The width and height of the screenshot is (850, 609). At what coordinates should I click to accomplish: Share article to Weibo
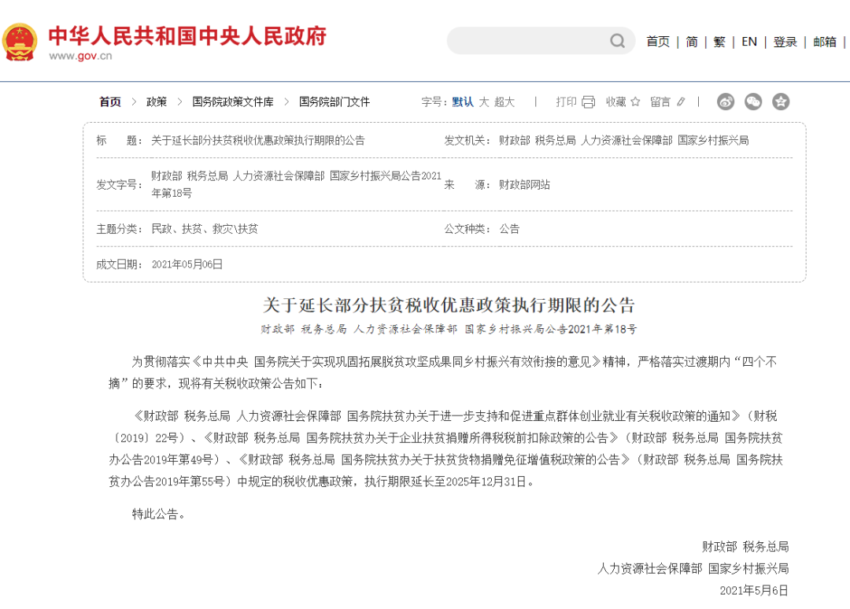pyautogui.click(x=726, y=101)
